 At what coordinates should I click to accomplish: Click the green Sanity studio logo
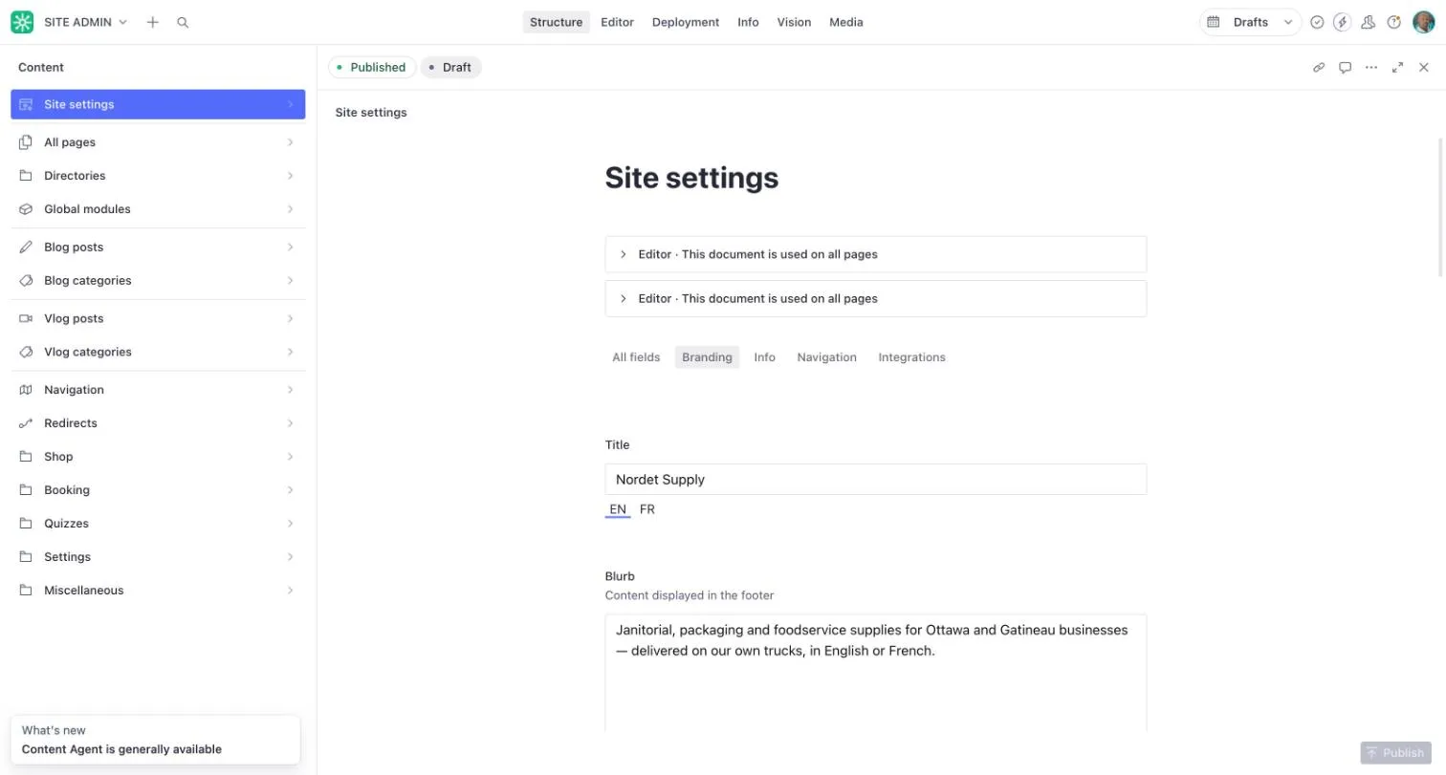tap(22, 22)
